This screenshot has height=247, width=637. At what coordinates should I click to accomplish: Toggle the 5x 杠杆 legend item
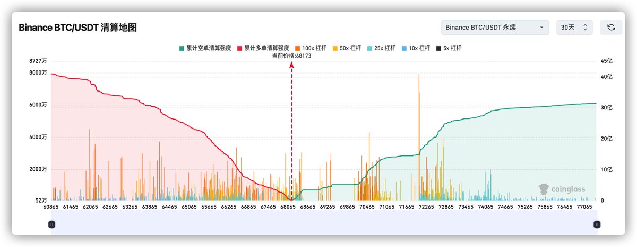click(449, 48)
